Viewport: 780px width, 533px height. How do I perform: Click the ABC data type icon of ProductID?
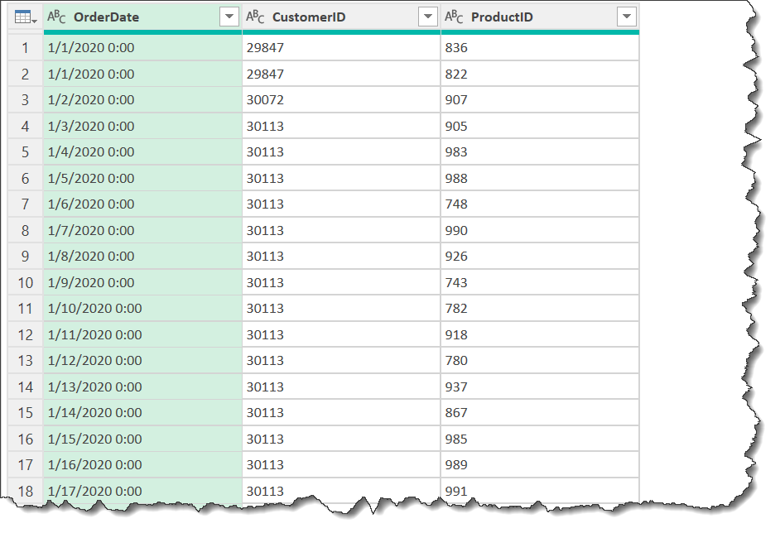point(454,17)
